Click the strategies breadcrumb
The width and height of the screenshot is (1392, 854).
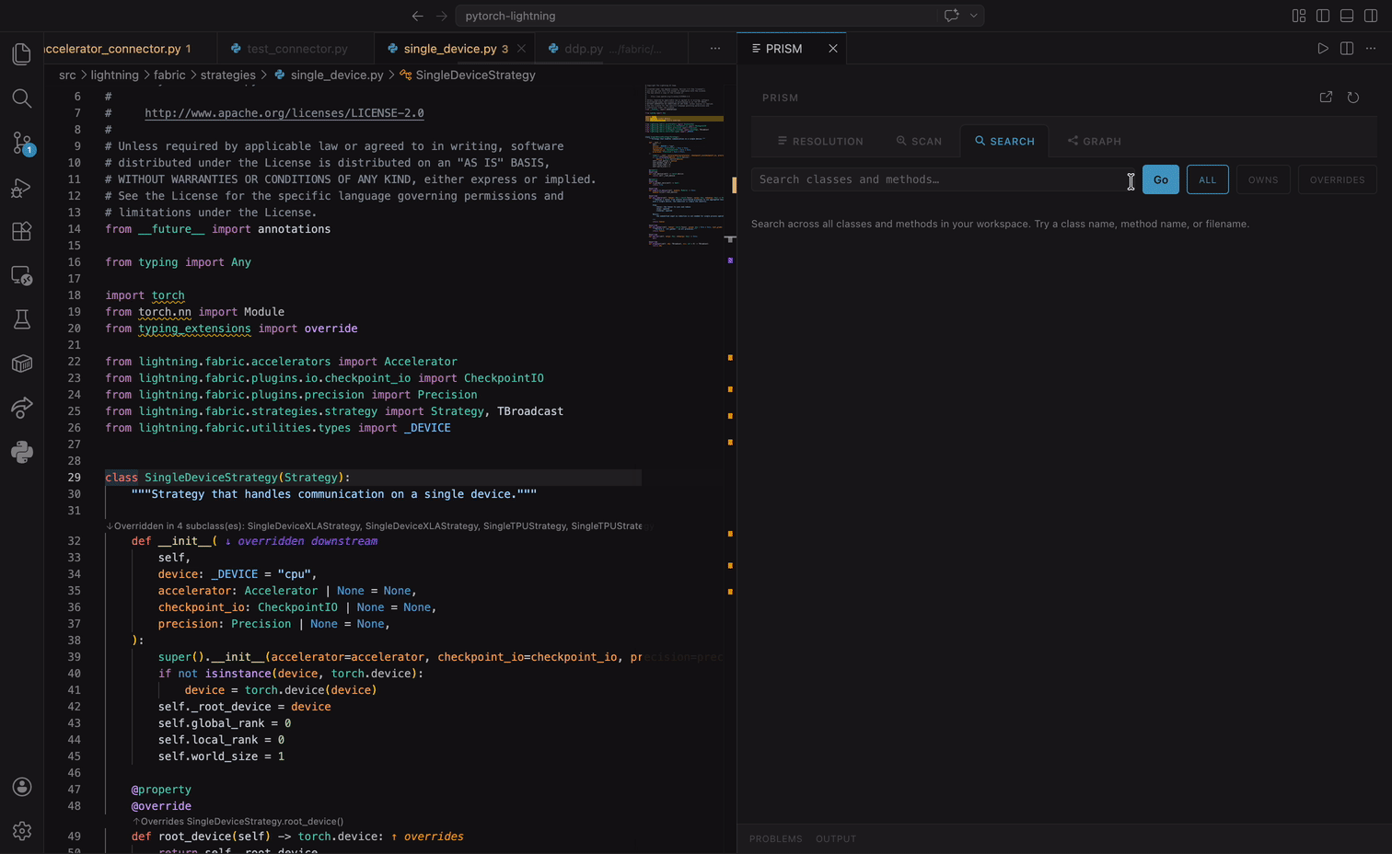(227, 75)
